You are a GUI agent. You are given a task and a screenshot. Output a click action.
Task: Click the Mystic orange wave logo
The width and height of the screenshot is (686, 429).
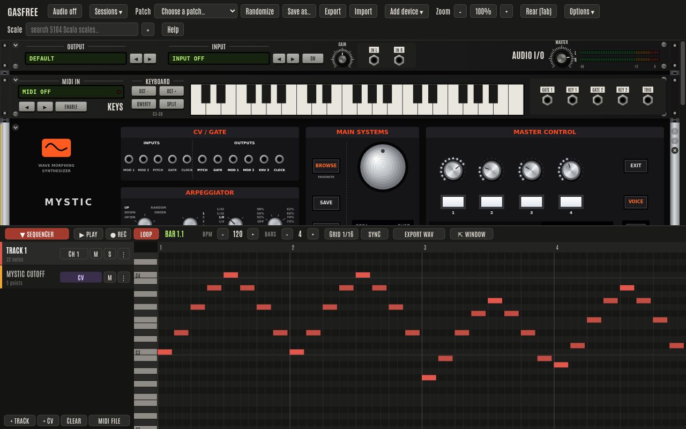click(x=56, y=147)
